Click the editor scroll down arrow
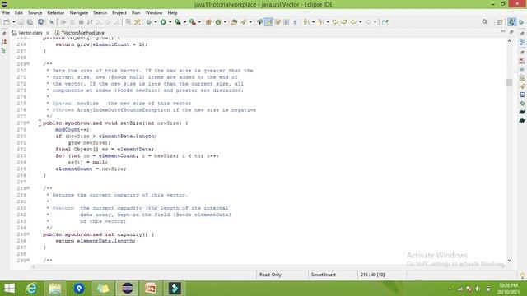The image size is (527, 296). pos(509,261)
